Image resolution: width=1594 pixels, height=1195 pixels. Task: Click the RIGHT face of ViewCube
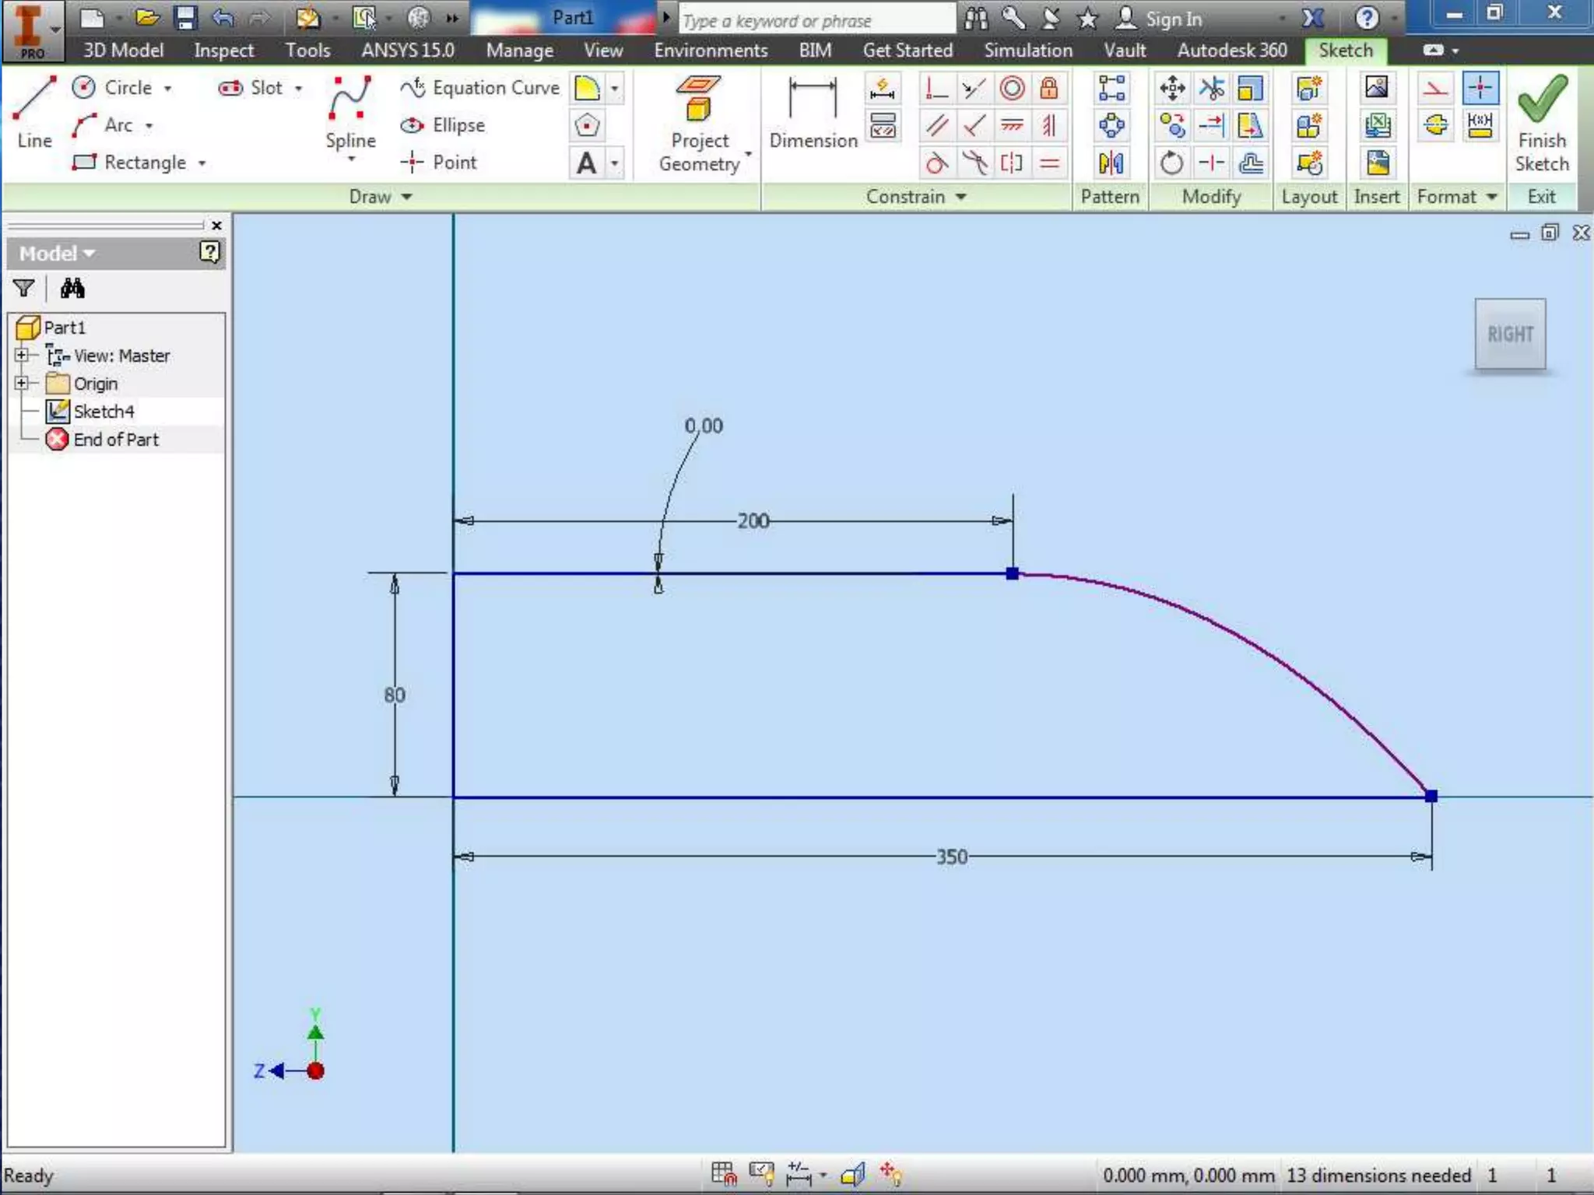click(x=1509, y=335)
